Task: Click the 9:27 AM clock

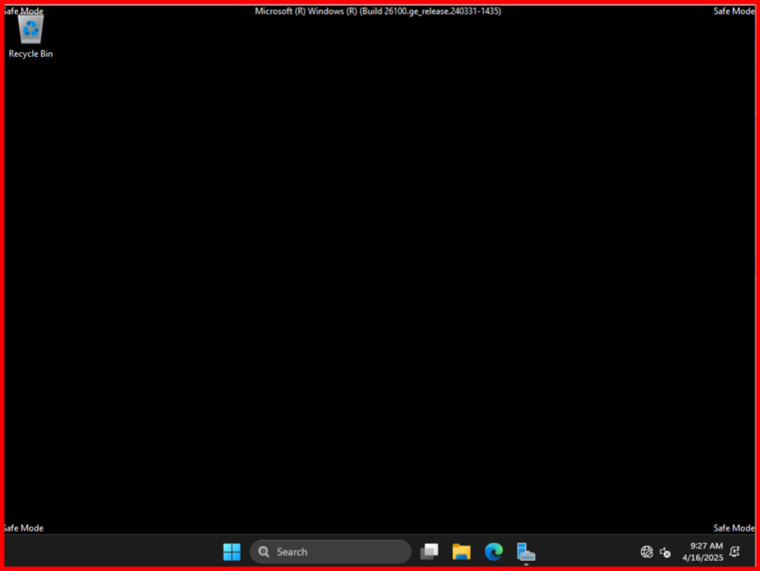Action: pos(705,546)
